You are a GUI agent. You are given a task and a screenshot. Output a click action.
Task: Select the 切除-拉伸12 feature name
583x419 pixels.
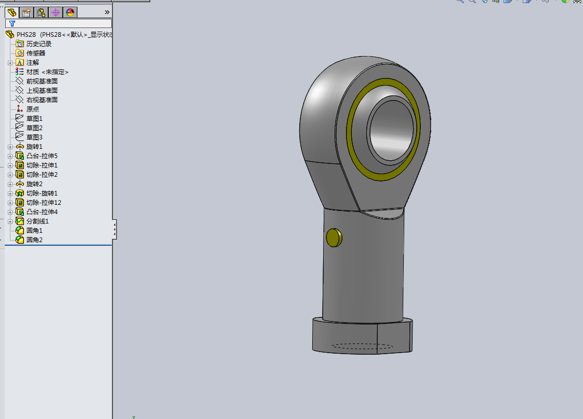[x=44, y=203]
